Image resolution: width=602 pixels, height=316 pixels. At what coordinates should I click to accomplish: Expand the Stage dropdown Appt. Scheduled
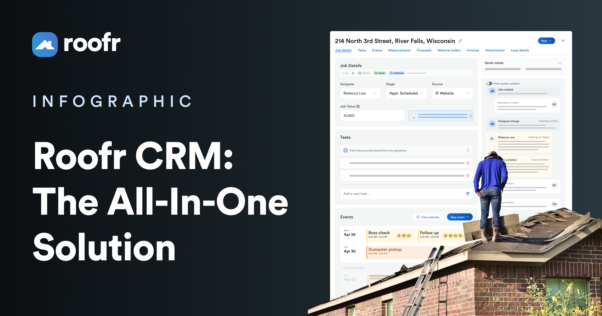coord(406,93)
